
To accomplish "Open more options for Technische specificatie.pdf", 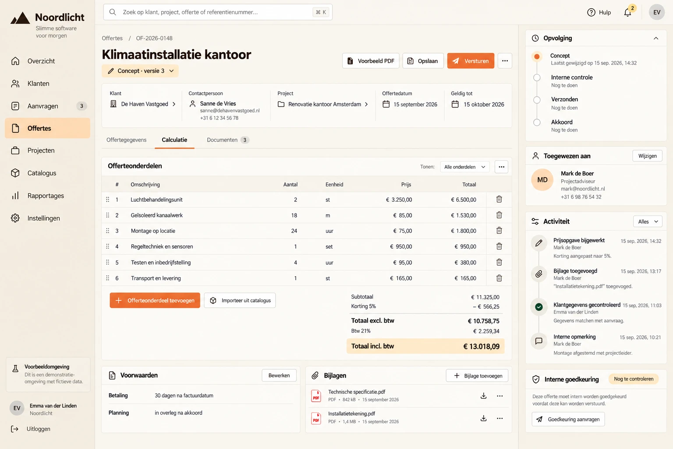I will pos(500,396).
